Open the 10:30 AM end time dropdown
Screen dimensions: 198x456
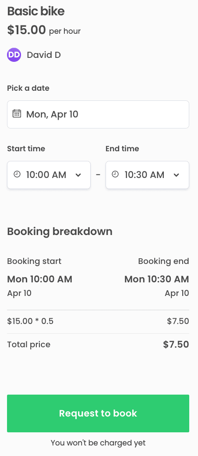148,175
